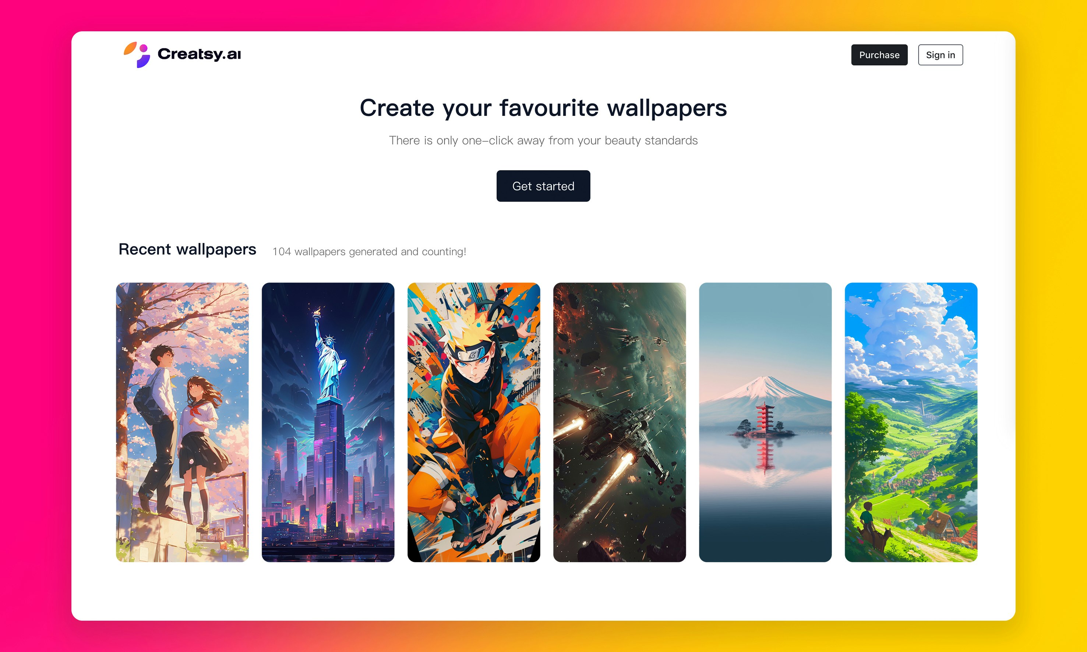Click the Creatsy.ai brand name text

point(199,54)
